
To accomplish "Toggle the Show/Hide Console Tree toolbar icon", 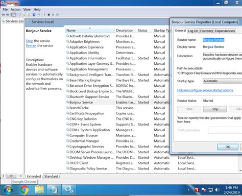I will (14, 15).
